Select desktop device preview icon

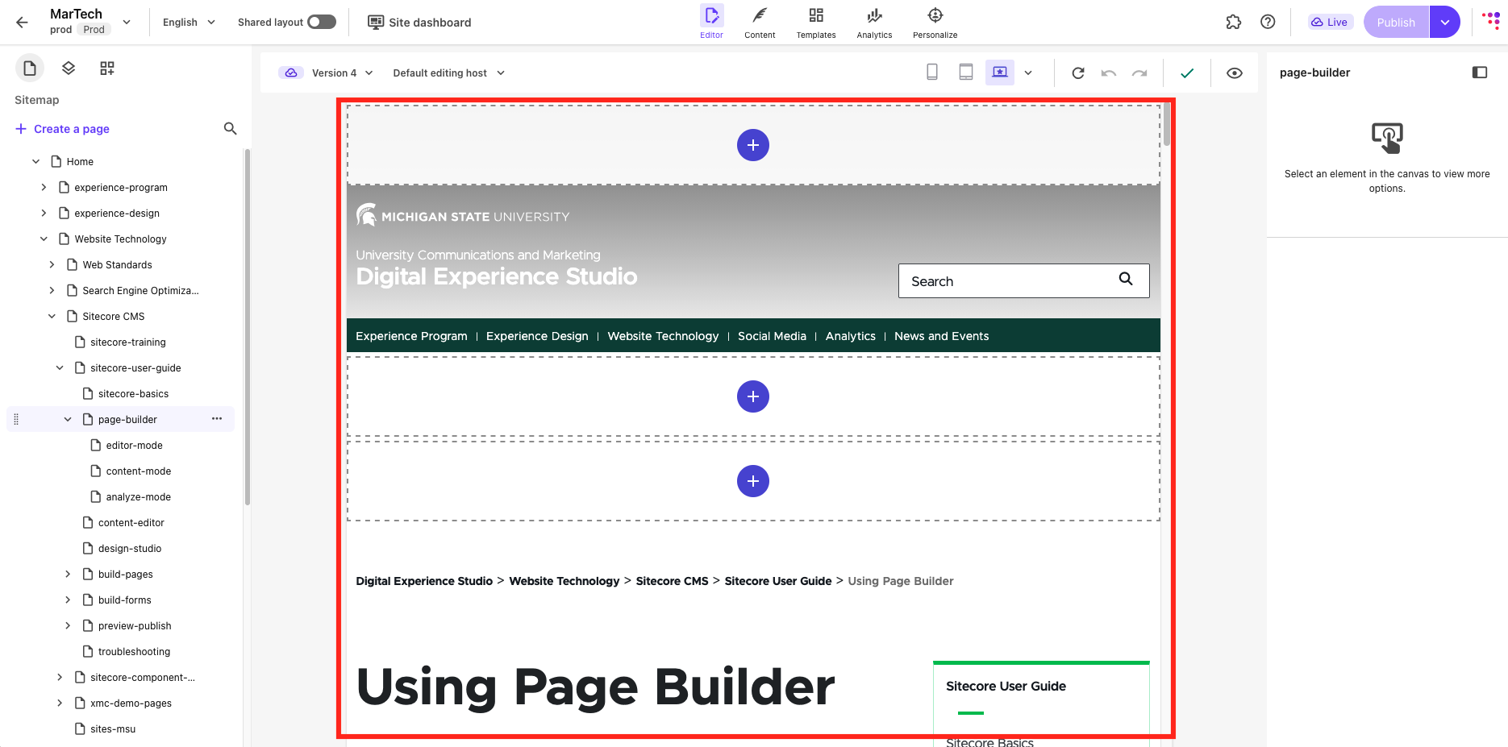[x=1000, y=73]
